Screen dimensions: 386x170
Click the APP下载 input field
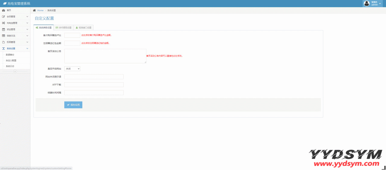tap(94, 85)
